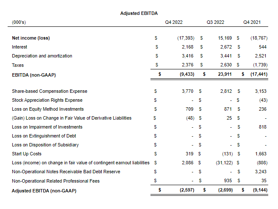Select the Depreciation and amortization row label
The height and width of the screenshot is (209, 278).
pyautogui.click(x=42, y=56)
